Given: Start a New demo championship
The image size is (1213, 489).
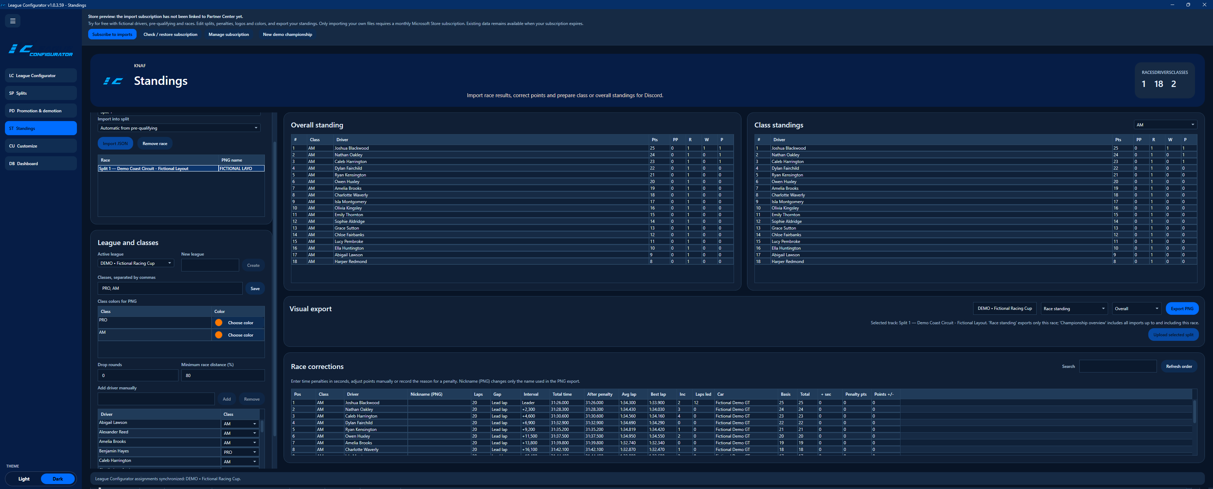Looking at the screenshot, I should point(287,34).
